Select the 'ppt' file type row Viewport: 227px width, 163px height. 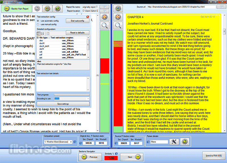coord(62,58)
